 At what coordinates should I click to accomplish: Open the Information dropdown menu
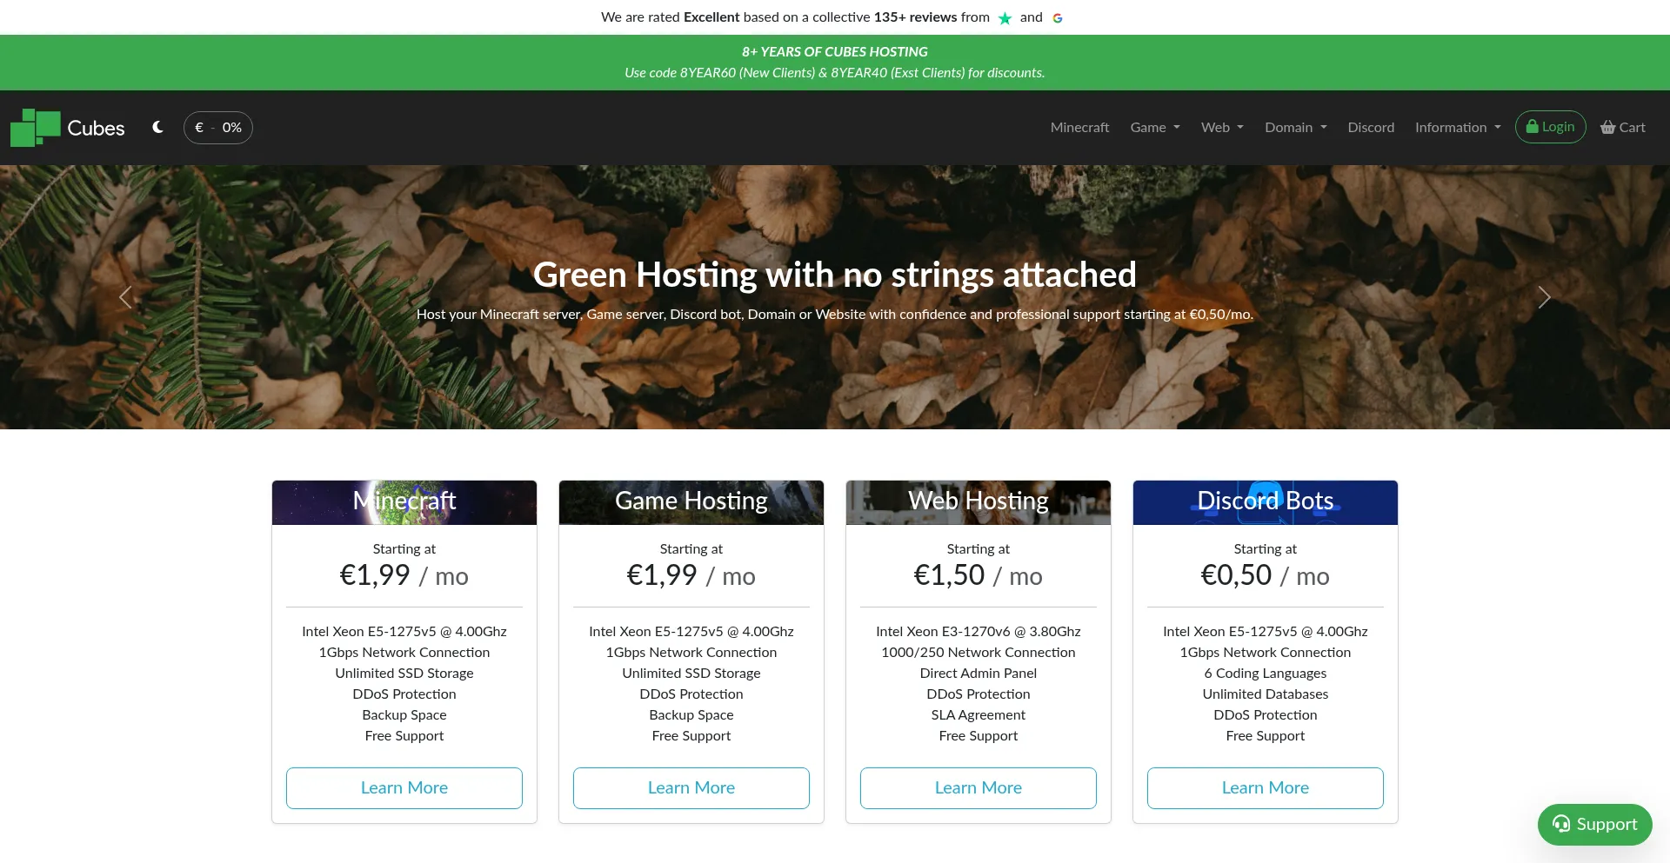pyautogui.click(x=1457, y=128)
